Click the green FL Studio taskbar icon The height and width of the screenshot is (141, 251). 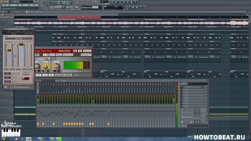click(x=58, y=139)
